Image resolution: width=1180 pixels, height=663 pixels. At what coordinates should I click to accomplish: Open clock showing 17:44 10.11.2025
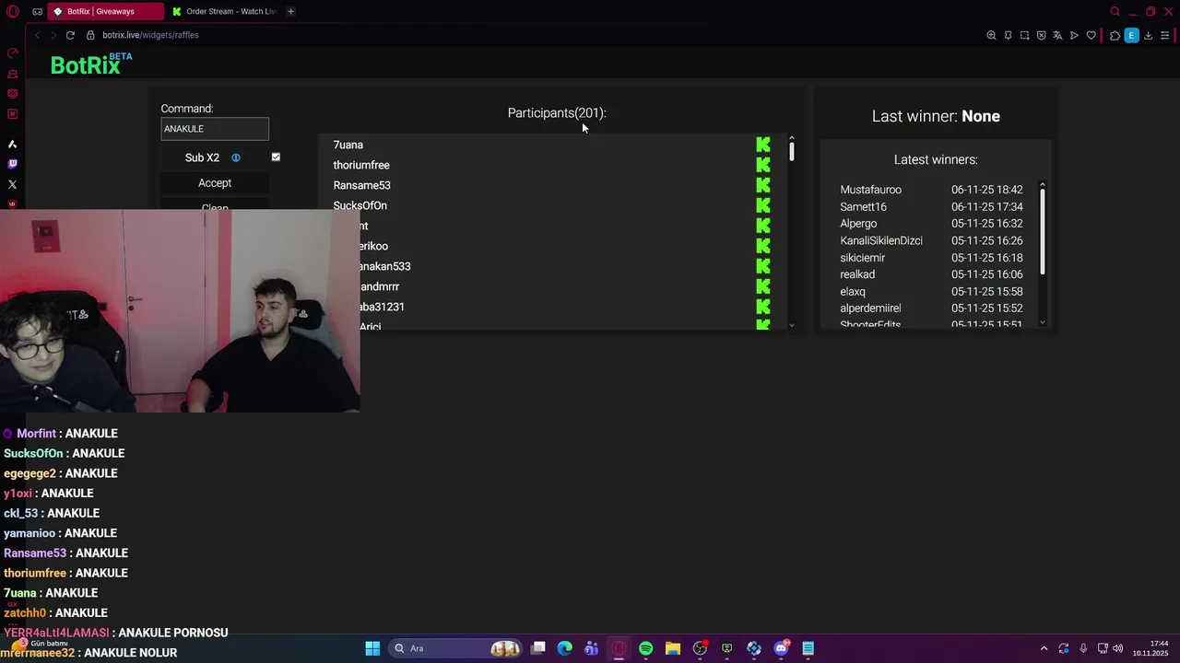[x=1151, y=648]
